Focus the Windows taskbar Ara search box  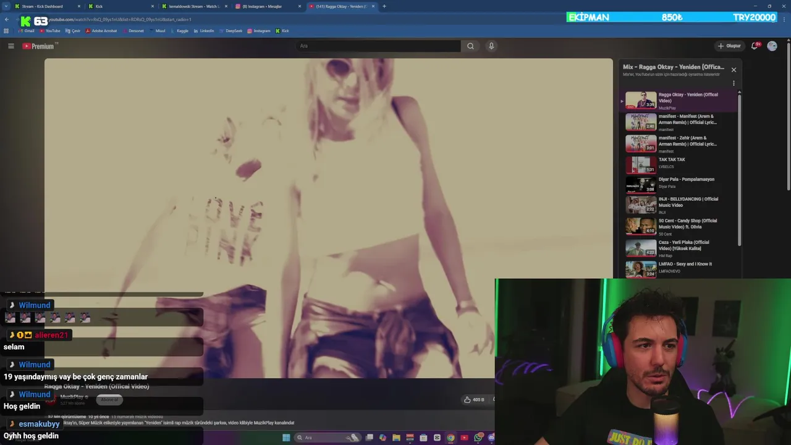(x=328, y=438)
